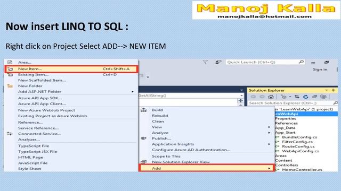Expand Application Insights submenu arrow
Viewport: 341px width, 191px height.
pyautogui.click(x=269, y=144)
